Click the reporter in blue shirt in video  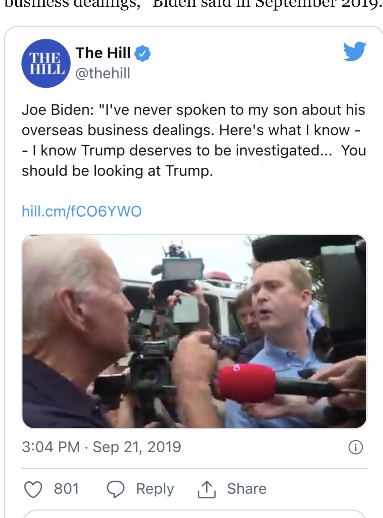(286, 340)
